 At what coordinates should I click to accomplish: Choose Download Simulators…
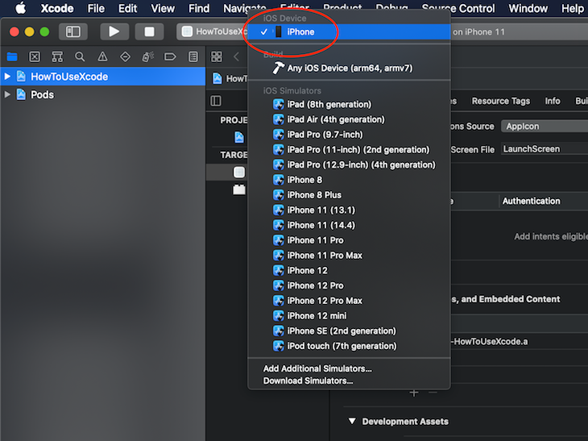[x=349, y=381]
